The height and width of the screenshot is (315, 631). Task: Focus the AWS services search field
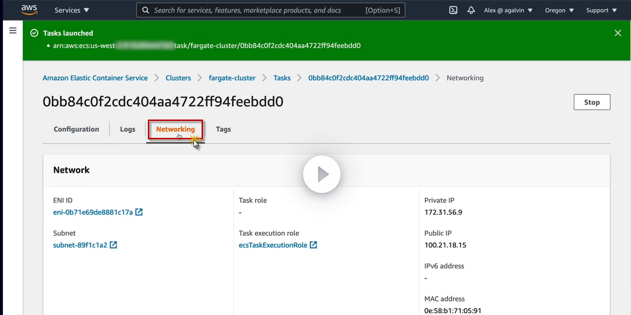[271, 10]
